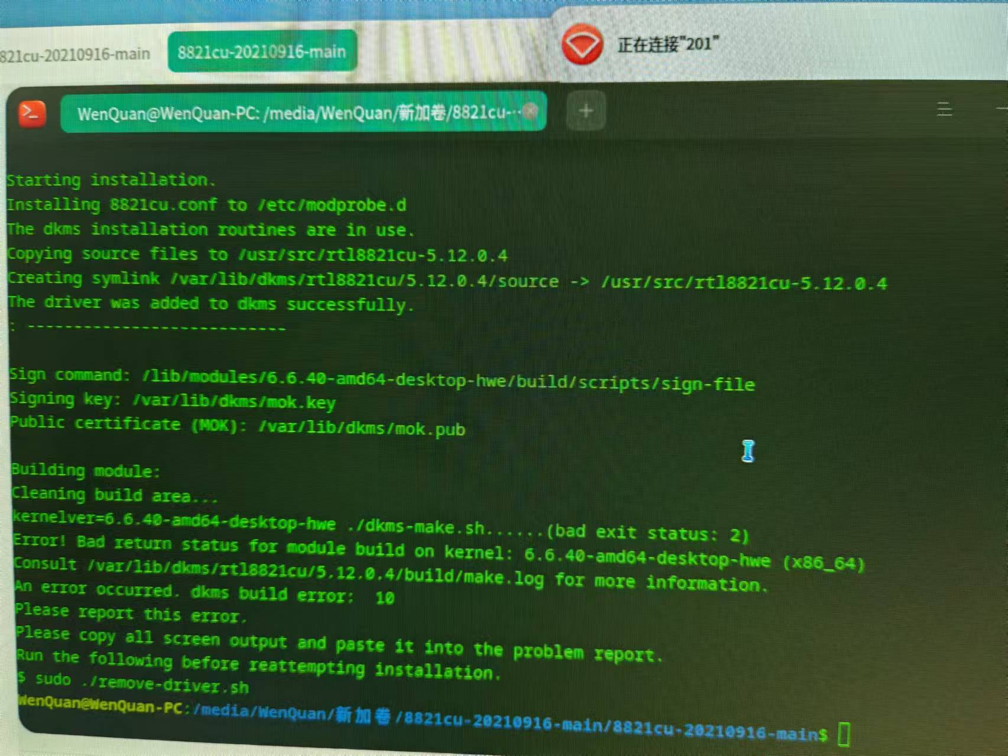
Task: Open the terminal hamburger menu
Action: [x=944, y=109]
